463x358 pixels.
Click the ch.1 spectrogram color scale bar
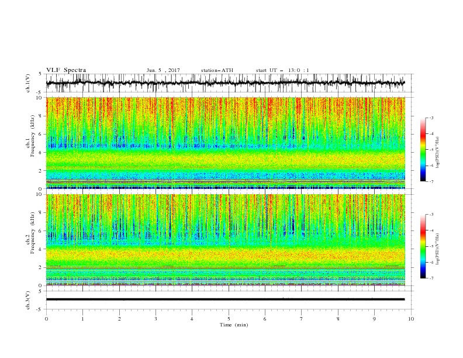(x=423, y=150)
